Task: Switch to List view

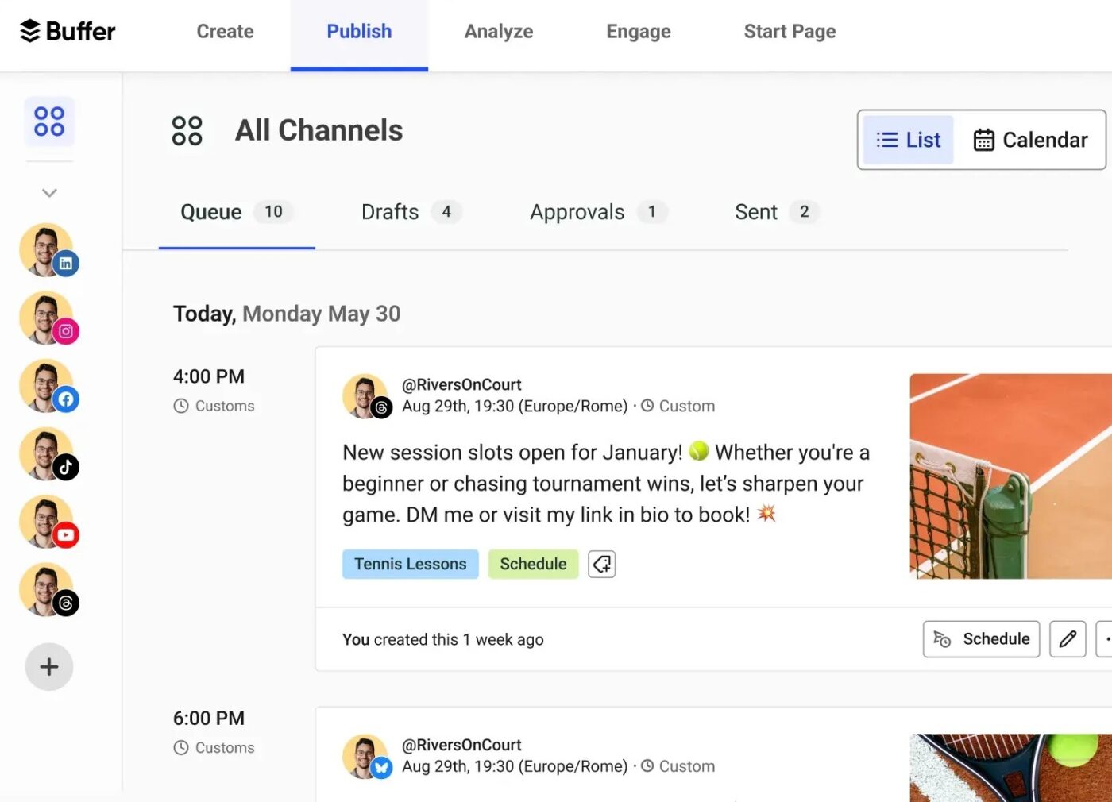Action: (908, 140)
